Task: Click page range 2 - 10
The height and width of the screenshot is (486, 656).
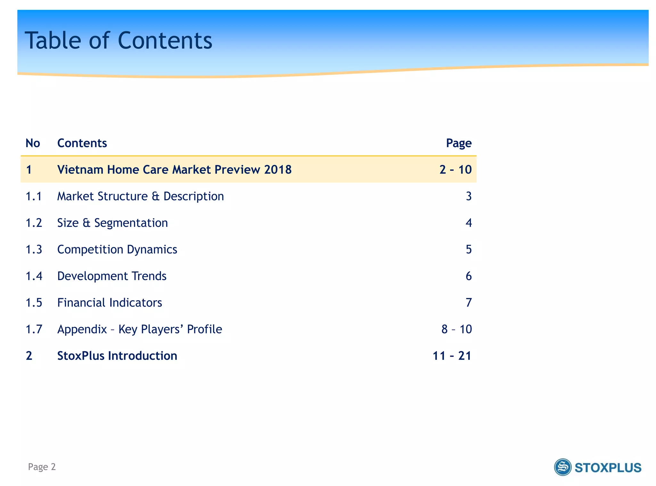Action: tap(455, 169)
